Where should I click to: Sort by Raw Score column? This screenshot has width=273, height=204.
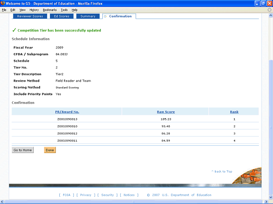[x=166, y=112]
